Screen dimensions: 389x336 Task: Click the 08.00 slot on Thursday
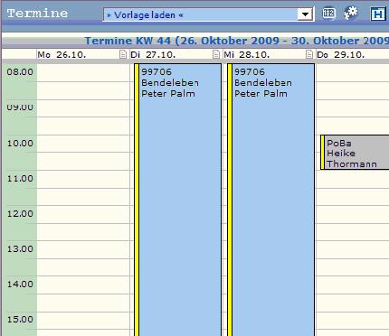[353, 72]
